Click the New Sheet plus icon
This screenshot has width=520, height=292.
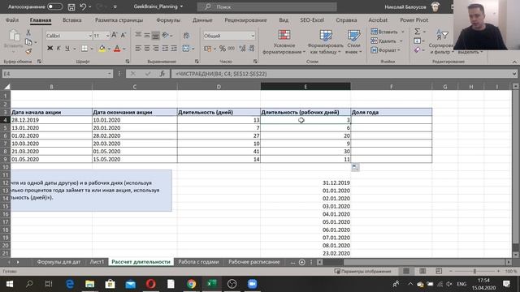[x=301, y=262]
